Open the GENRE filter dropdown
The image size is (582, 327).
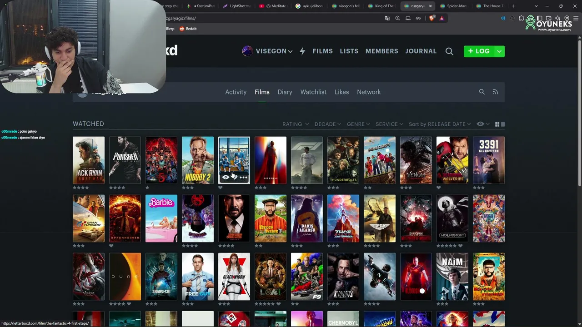[358, 124]
